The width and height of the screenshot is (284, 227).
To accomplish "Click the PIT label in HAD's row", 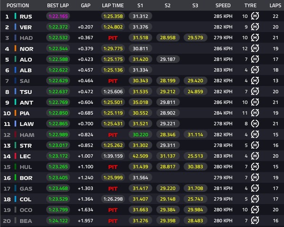I will point(113,38).
